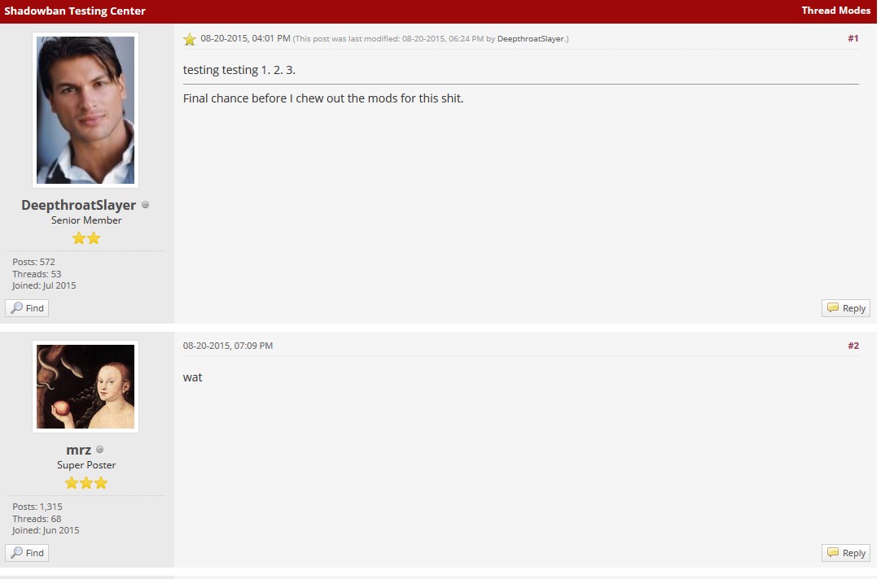Click mrz's Super Poster rank stars

[86, 483]
